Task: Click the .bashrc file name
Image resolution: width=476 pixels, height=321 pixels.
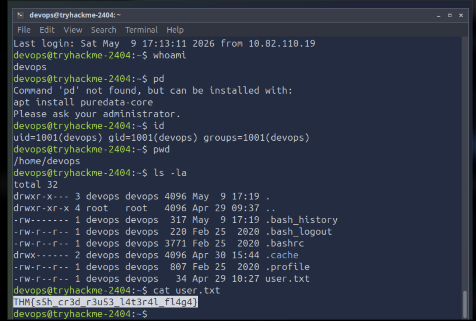Action: 285,243
